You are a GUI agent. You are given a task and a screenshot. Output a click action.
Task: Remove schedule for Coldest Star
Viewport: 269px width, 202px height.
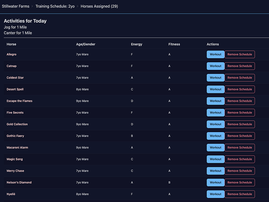[x=240, y=78]
